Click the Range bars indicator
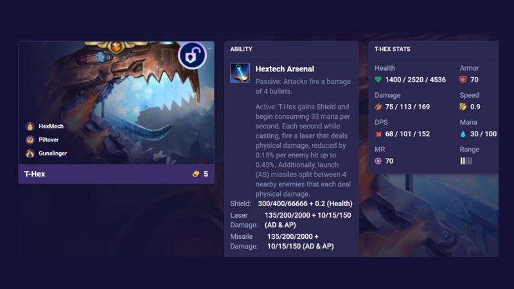Viewport: 514px width, 289px height. [x=466, y=161]
